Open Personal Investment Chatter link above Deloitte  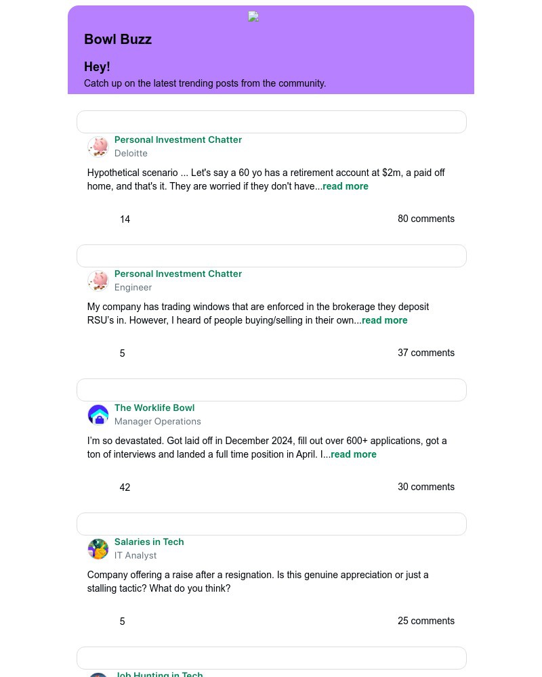tap(178, 140)
